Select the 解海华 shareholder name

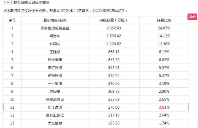52,36
